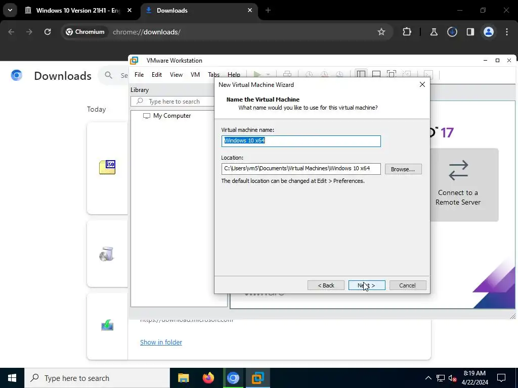
Task: Close the New Virtual Machine Wizard dialog
Action: (x=422, y=84)
